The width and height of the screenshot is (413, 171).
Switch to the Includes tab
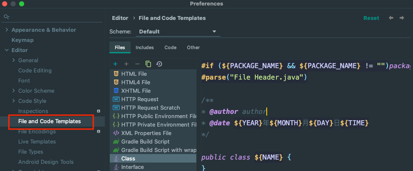145,47
